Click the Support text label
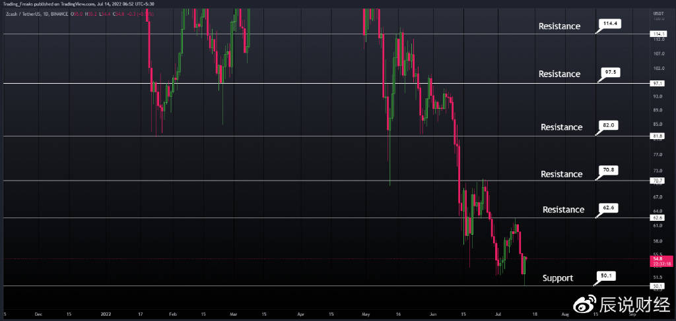The height and width of the screenshot is (321, 676). [558, 278]
